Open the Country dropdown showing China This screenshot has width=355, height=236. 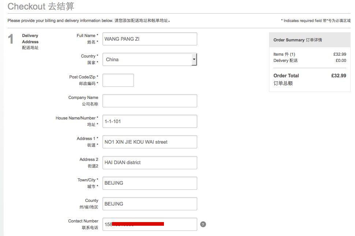pyautogui.click(x=150, y=59)
